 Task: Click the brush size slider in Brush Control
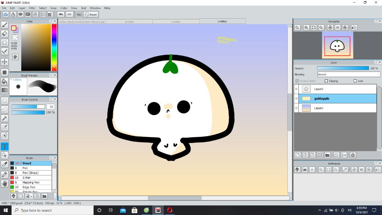click(28, 106)
